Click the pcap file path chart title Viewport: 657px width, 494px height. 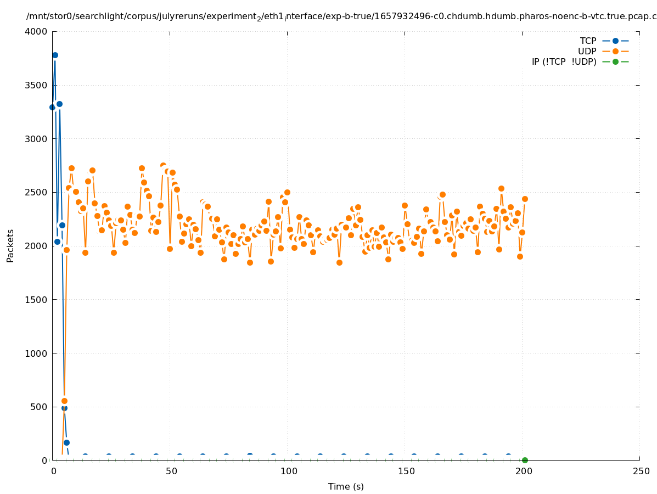pos(341,16)
